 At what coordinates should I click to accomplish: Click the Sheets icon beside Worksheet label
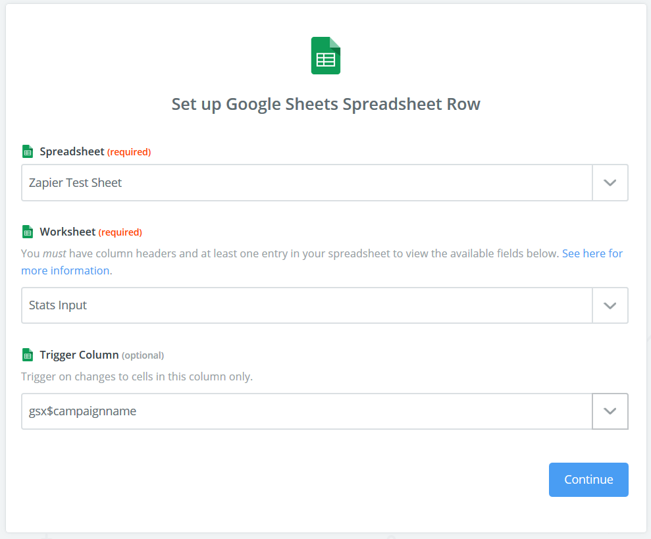[x=28, y=232]
